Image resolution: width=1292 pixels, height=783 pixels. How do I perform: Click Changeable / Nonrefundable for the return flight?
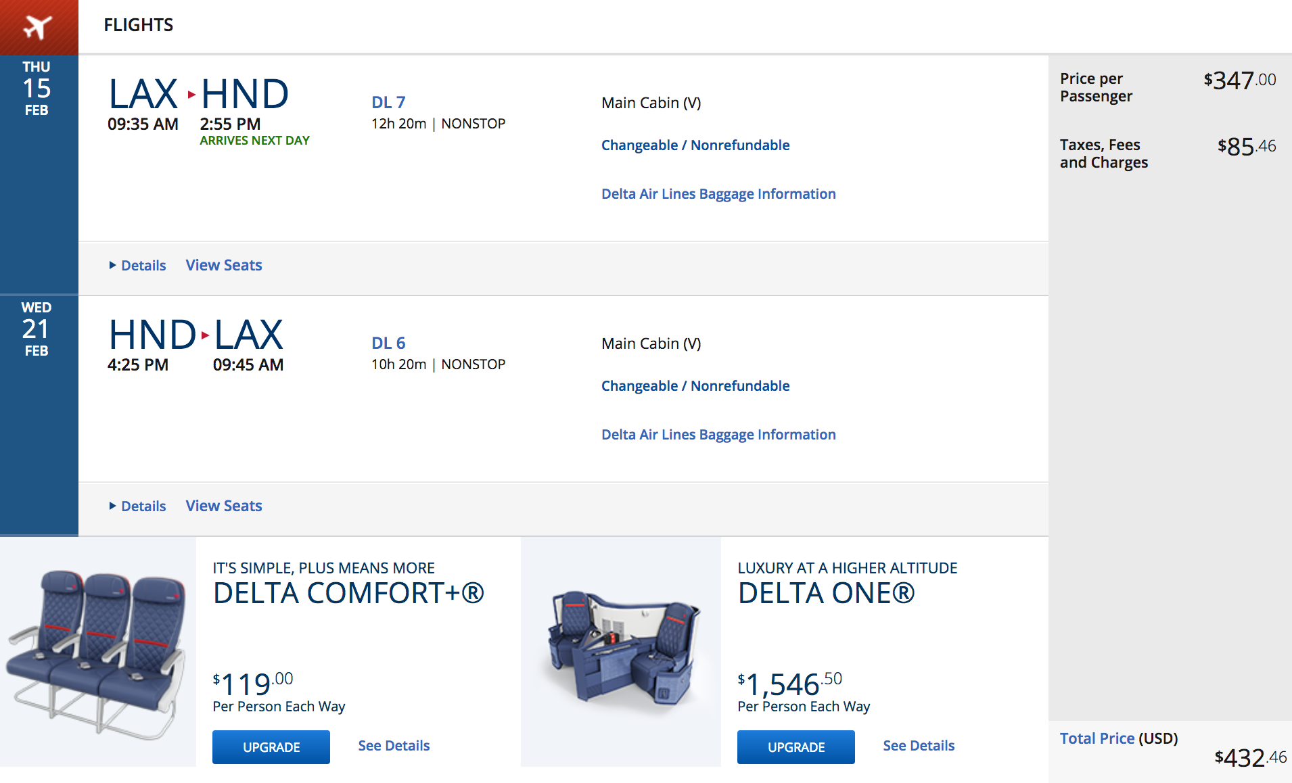pos(695,385)
